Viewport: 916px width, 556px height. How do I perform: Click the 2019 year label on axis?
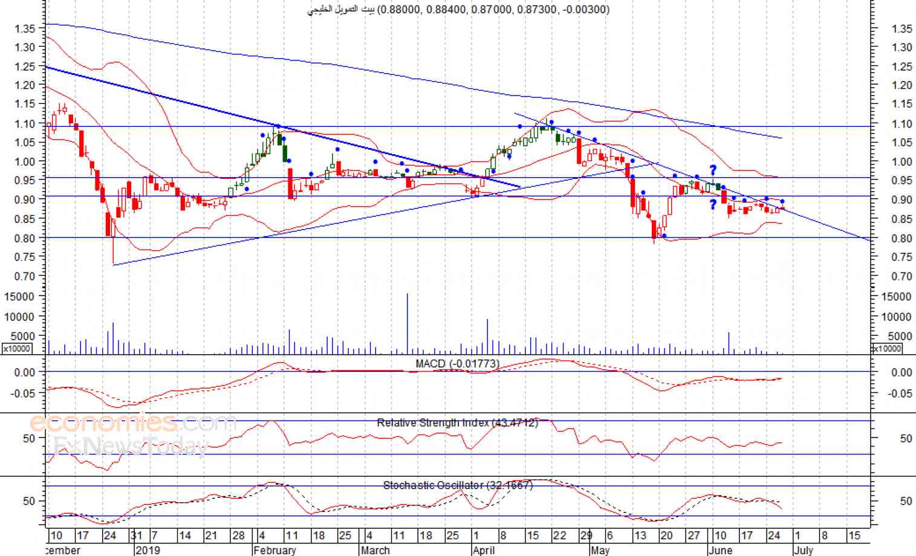[148, 550]
